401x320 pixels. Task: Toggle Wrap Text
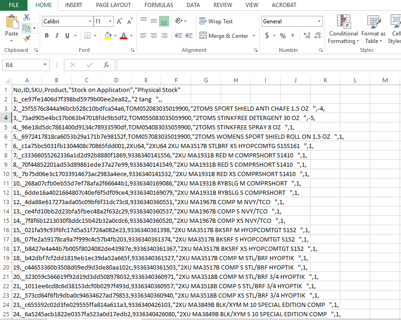pos(216,21)
